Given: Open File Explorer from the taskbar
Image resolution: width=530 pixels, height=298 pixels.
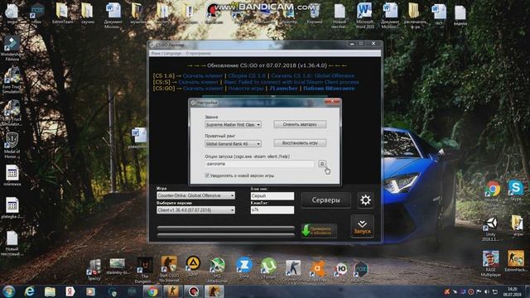Looking at the screenshot, I should tap(50, 291).
